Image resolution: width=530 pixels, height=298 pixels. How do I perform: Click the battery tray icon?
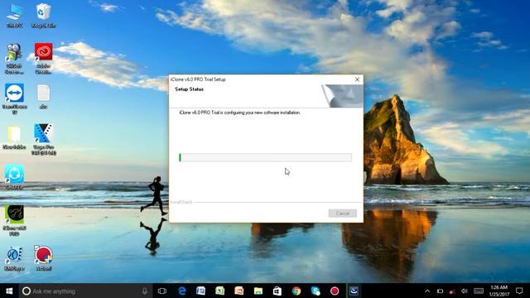(x=440, y=291)
